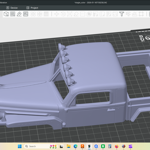Select the truck body model's cab roof
Screen dimensions: 150x150
tap(95, 66)
